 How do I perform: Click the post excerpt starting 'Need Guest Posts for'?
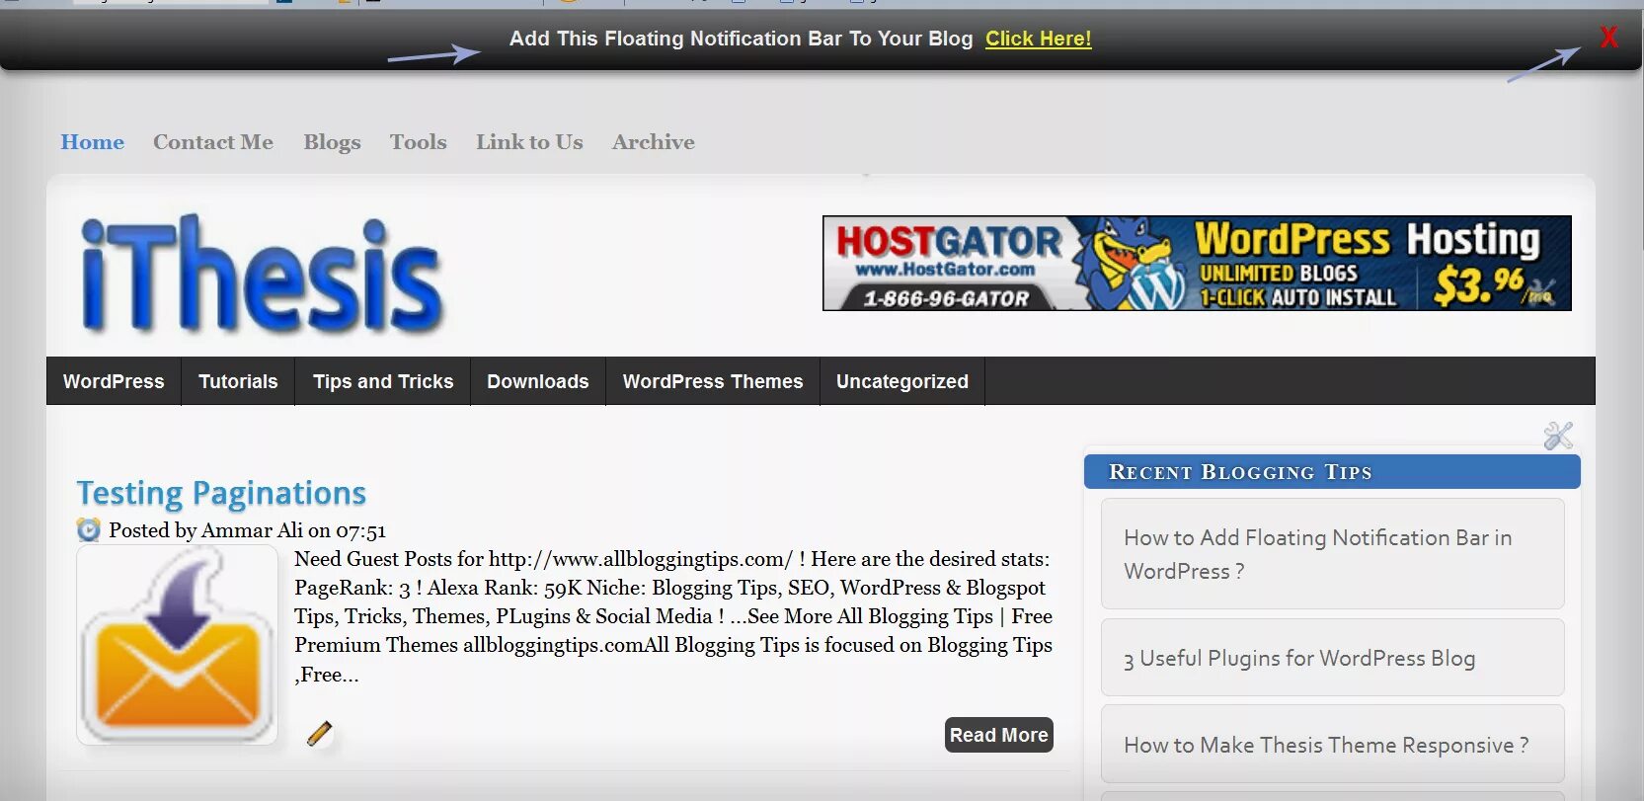click(673, 616)
